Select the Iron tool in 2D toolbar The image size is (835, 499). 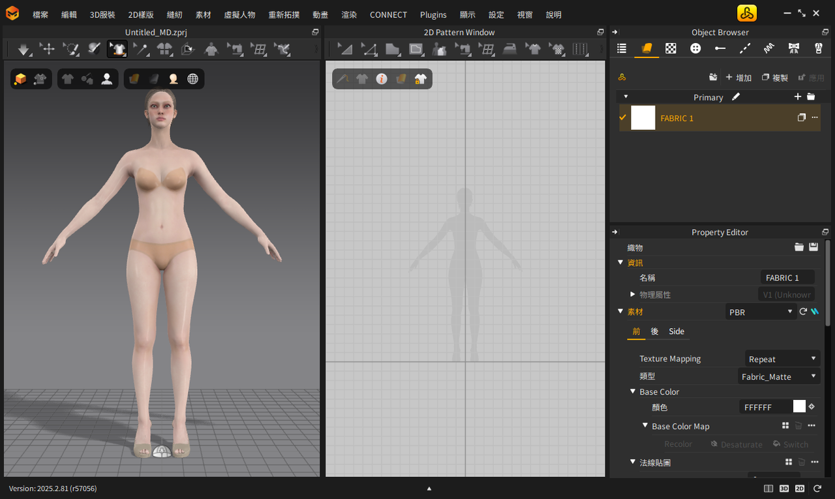[509, 49]
